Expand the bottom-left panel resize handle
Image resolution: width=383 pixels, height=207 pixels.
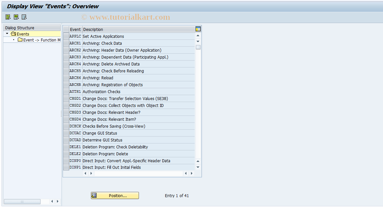(x=22, y=201)
